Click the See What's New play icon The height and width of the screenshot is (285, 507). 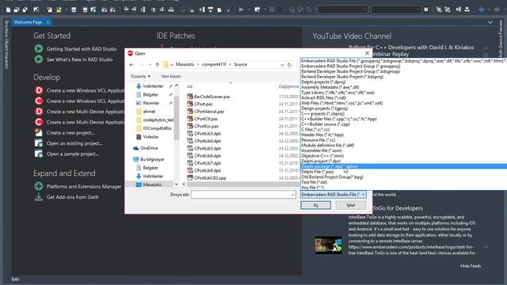tap(39, 59)
